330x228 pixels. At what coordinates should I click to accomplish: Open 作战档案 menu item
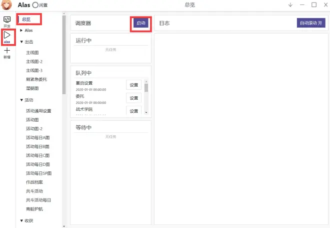click(x=34, y=182)
